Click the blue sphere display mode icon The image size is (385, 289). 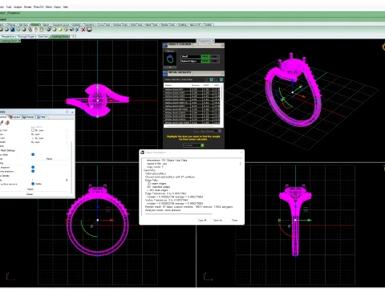pyautogui.click(x=12, y=30)
